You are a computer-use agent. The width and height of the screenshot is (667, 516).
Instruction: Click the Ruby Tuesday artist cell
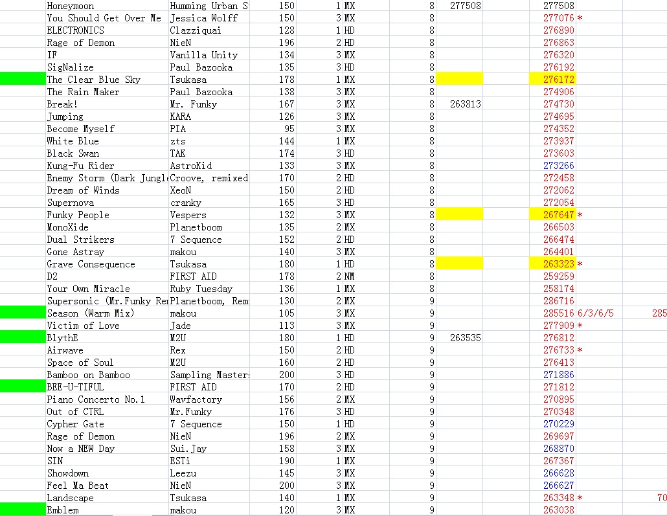pyautogui.click(x=209, y=289)
